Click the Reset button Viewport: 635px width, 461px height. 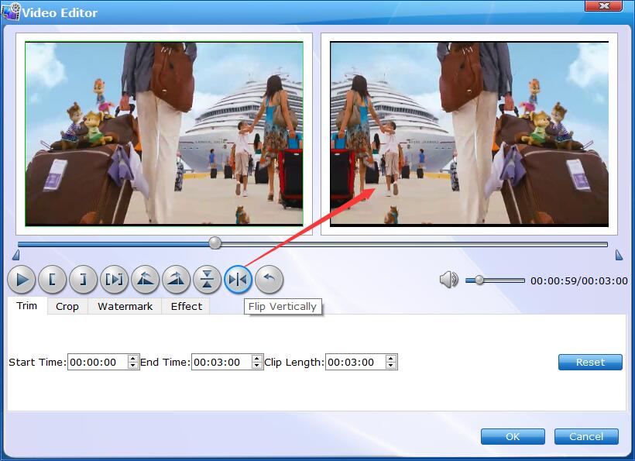(x=590, y=362)
